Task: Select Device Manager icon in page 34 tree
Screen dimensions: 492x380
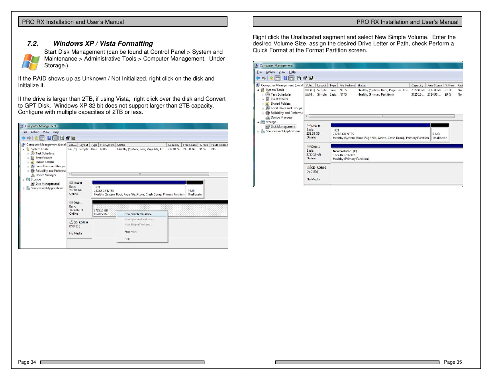Action: (33, 175)
